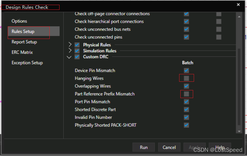Viewport: 247px width, 156px height.
Task: Click the scrollbar down arrow
Action: coord(239,131)
